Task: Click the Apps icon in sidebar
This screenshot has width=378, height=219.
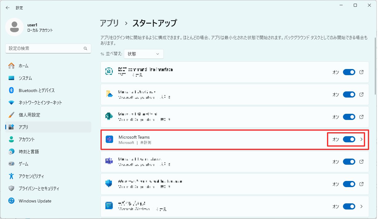Action: (x=11, y=127)
